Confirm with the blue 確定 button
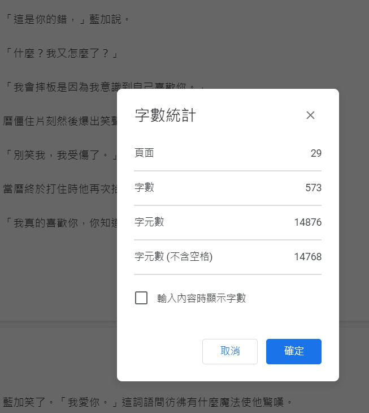The image size is (369, 413). point(294,351)
